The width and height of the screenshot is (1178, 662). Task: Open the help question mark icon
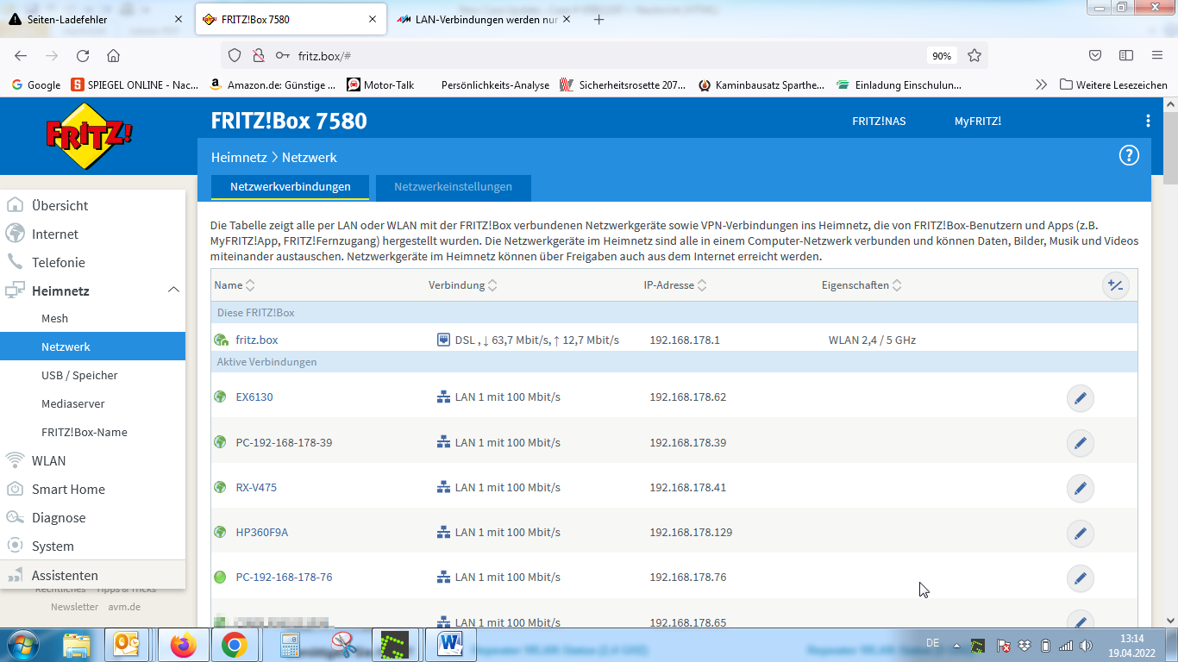1129,155
